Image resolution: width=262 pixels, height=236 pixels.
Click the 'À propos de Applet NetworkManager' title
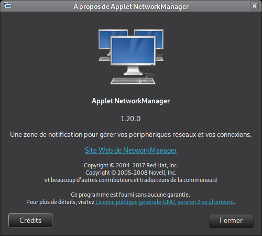click(x=131, y=7)
